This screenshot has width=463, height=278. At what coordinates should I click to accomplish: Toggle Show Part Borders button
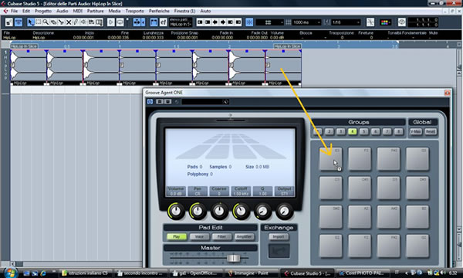point(154,22)
